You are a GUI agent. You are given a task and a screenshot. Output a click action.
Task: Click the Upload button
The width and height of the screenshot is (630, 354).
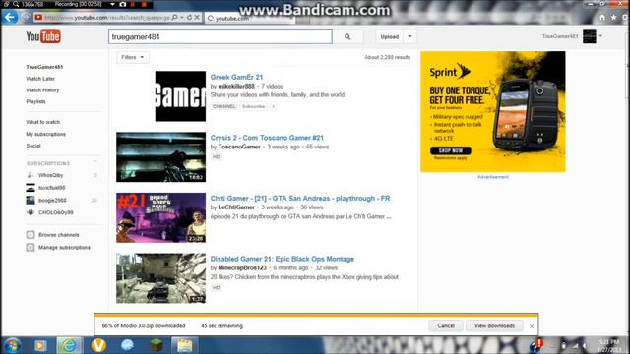(390, 37)
